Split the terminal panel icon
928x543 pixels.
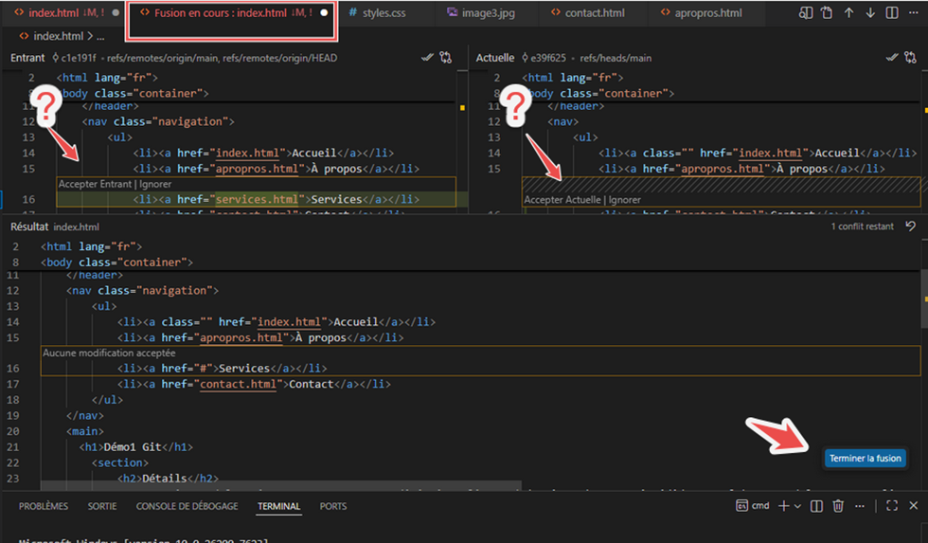[x=816, y=506]
